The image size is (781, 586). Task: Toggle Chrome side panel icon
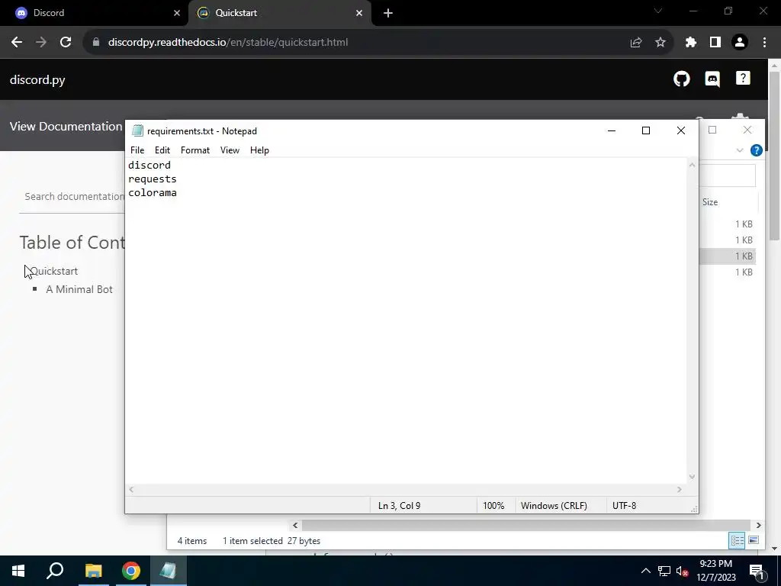[715, 43]
